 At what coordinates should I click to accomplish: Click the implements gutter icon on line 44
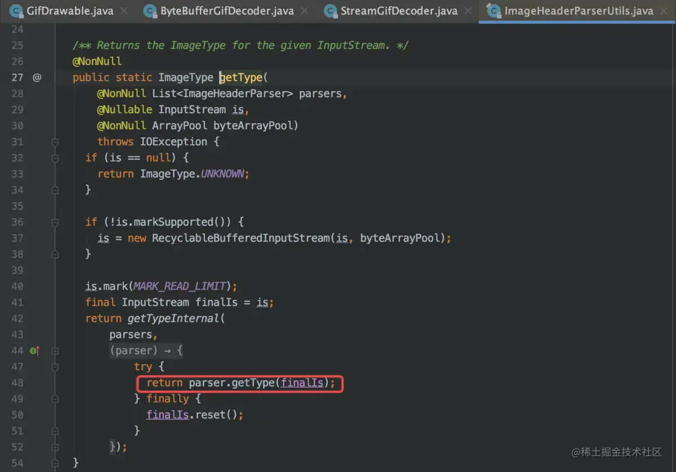pos(35,350)
